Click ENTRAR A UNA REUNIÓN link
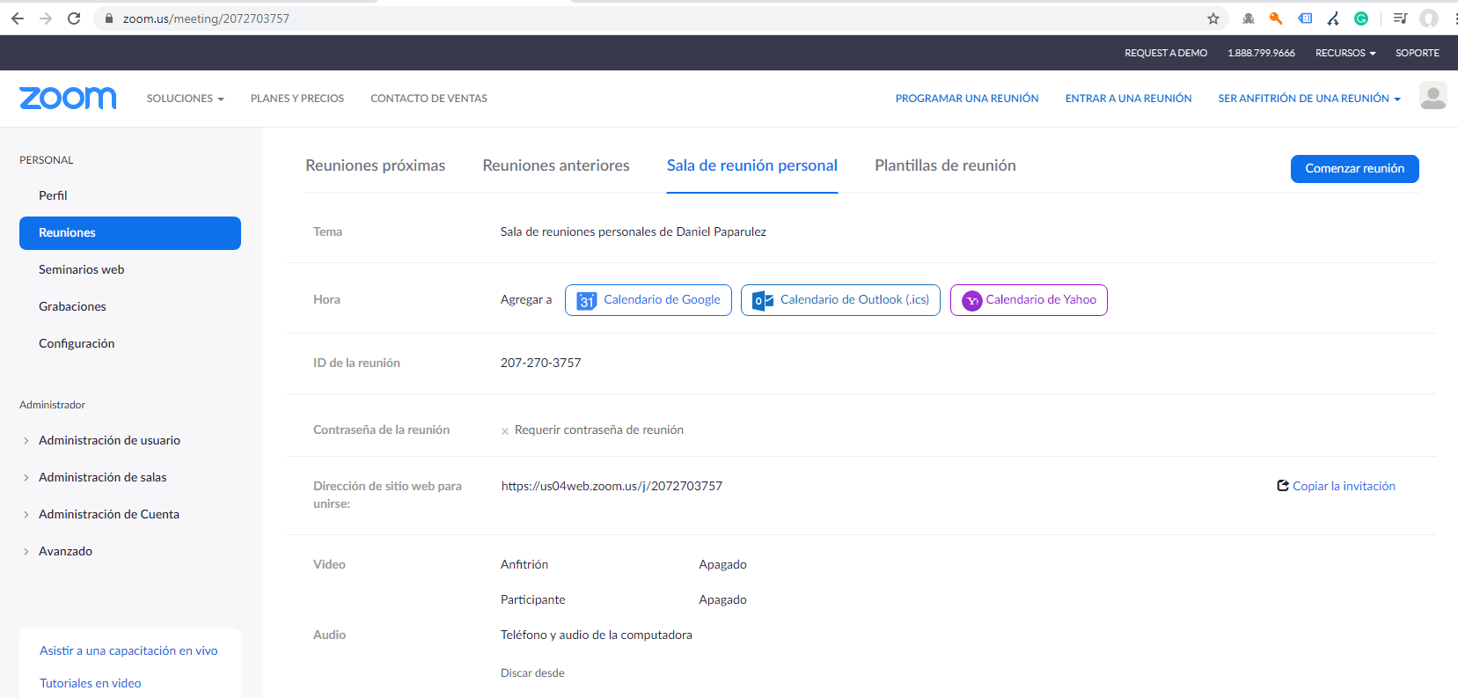Viewport: 1458px width, 698px height. coord(1128,99)
